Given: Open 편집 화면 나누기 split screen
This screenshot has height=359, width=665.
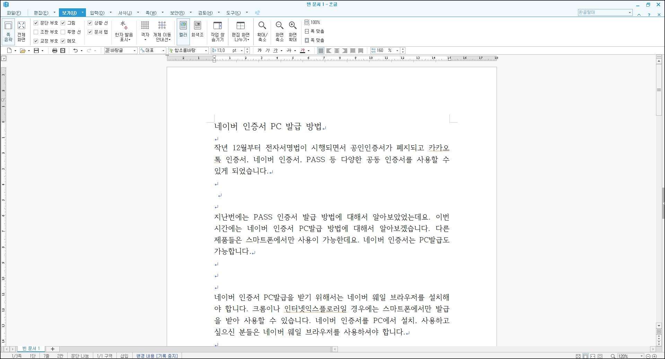Looking at the screenshot, I should [240, 32].
